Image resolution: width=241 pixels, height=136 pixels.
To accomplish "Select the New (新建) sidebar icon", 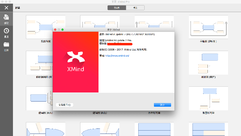I will 6,18.
